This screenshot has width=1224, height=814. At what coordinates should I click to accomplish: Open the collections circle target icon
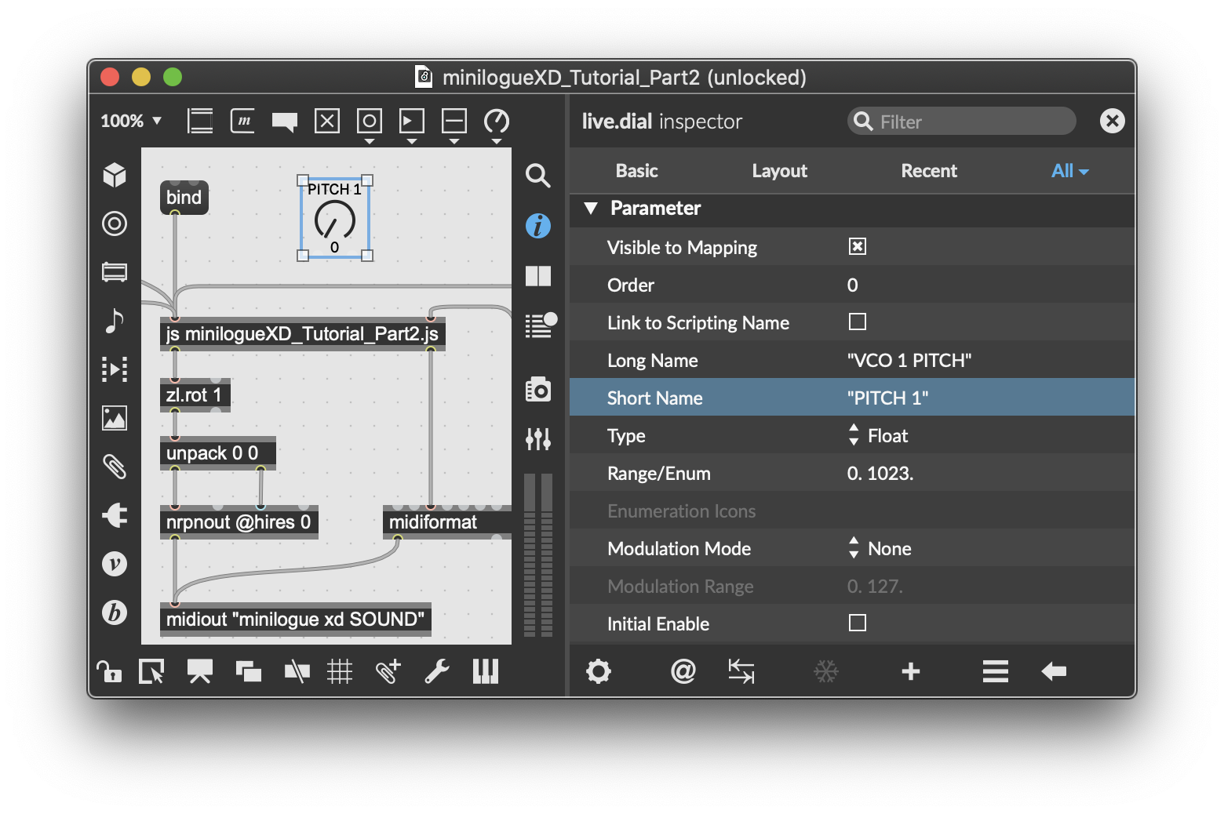point(115,223)
